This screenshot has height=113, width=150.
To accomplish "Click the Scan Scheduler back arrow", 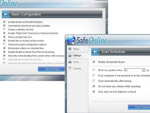I will [95, 52].
